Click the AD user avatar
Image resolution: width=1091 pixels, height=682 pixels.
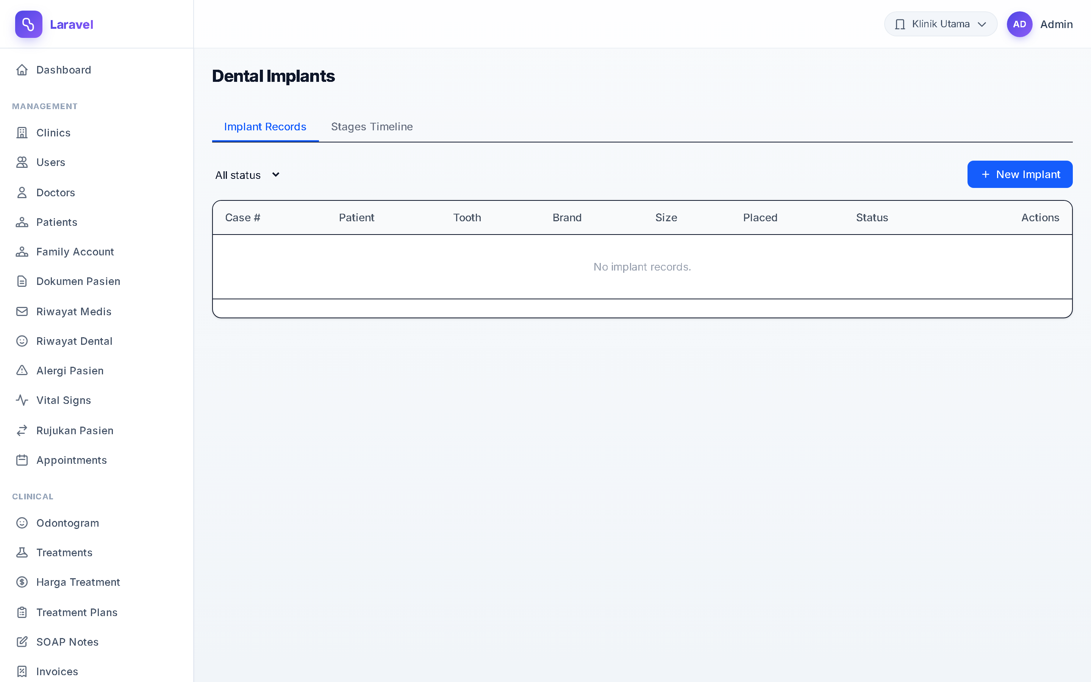(x=1019, y=24)
